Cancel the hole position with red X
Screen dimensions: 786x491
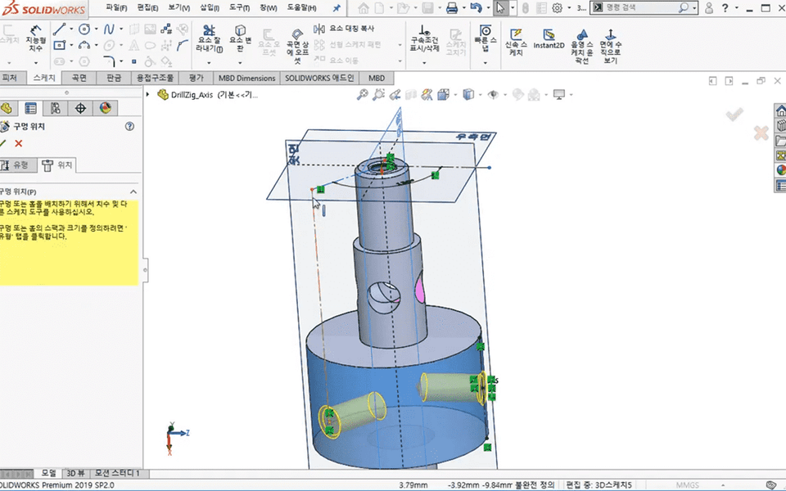pyautogui.click(x=19, y=143)
